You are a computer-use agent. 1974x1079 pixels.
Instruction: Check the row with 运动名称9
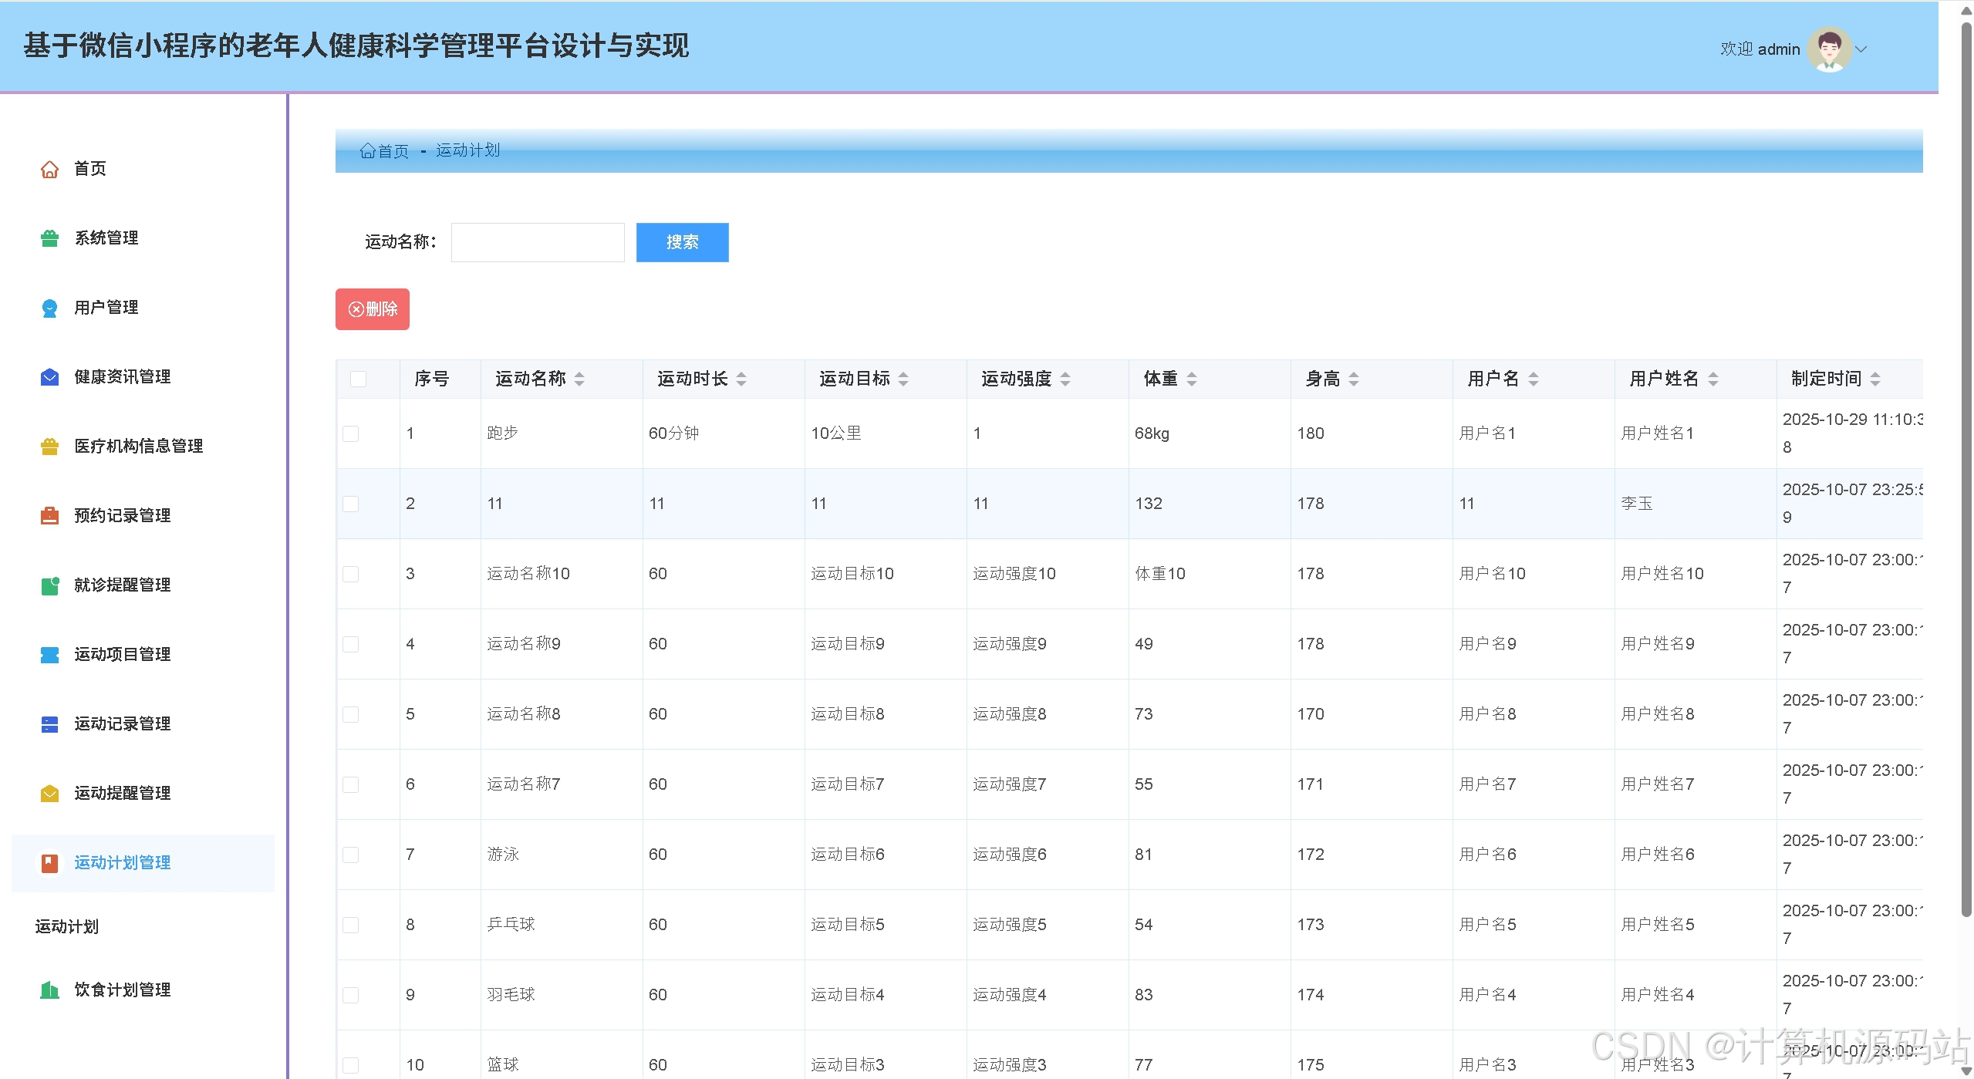(351, 644)
